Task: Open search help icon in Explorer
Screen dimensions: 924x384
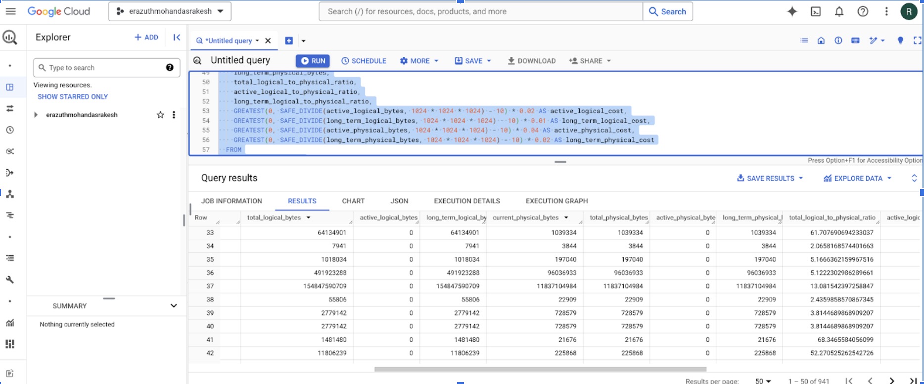Action: pyautogui.click(x=170, y=67)
